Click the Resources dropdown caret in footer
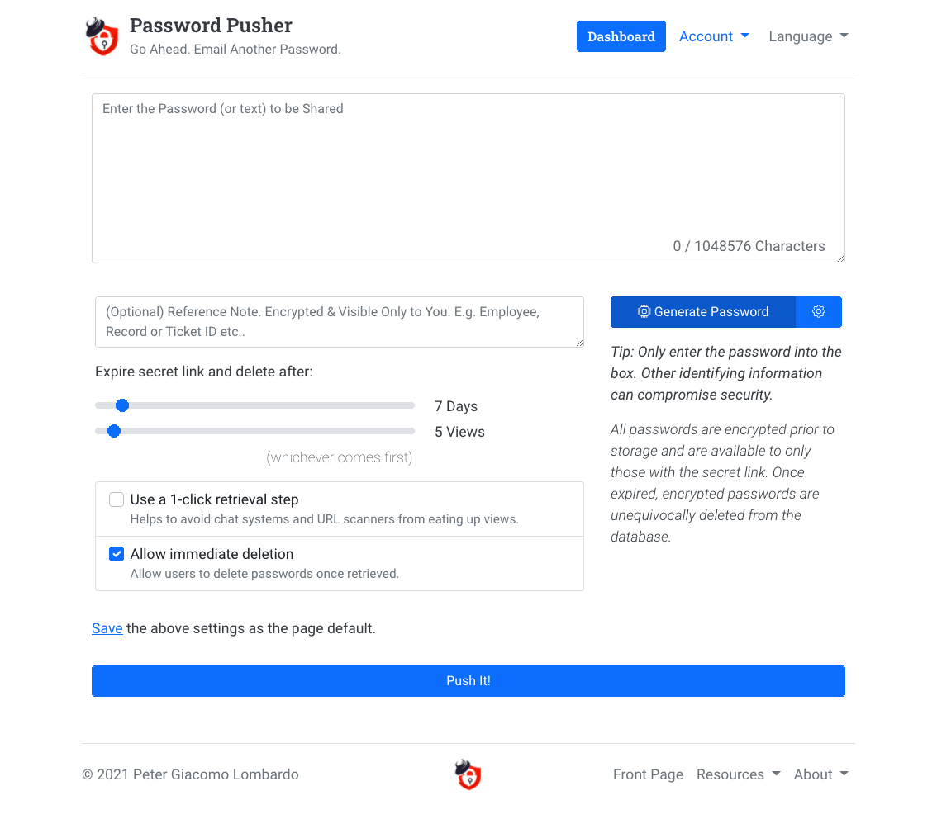This screenshot has height=838, width=937. pos(775,774)
